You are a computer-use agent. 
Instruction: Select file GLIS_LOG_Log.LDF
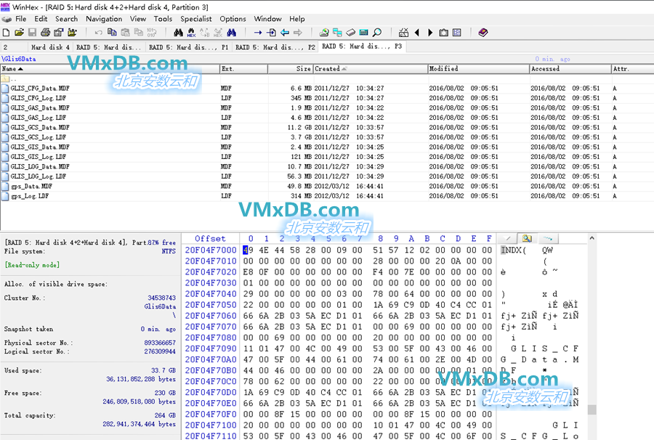(39, 176)
